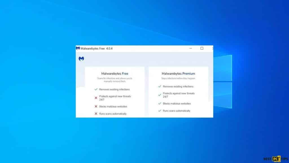Click 'Stops infections before they happen' text

pos(178,78)
